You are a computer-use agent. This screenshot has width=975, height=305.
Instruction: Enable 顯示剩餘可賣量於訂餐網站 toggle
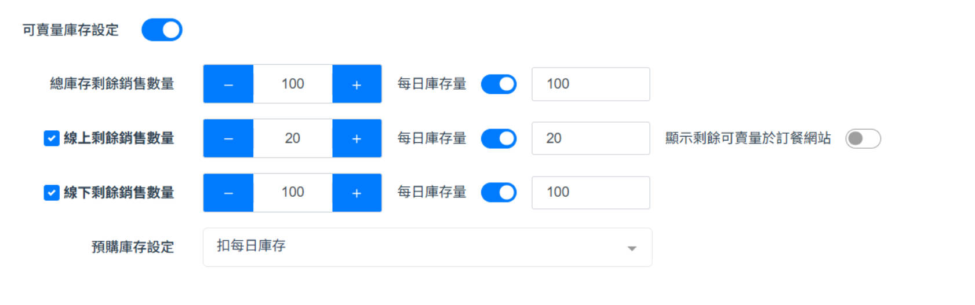pyautogui.click(x=863, y=138)
